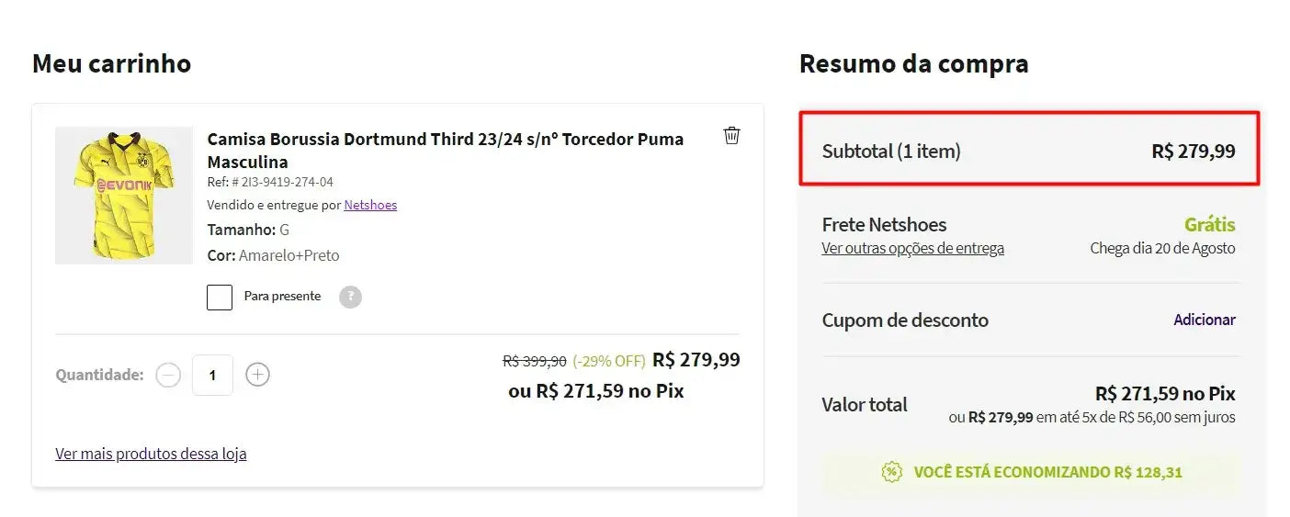Decrease quantity with the minus button
The height and width of the screenshot is (517, 1290).
pos(168,375)
